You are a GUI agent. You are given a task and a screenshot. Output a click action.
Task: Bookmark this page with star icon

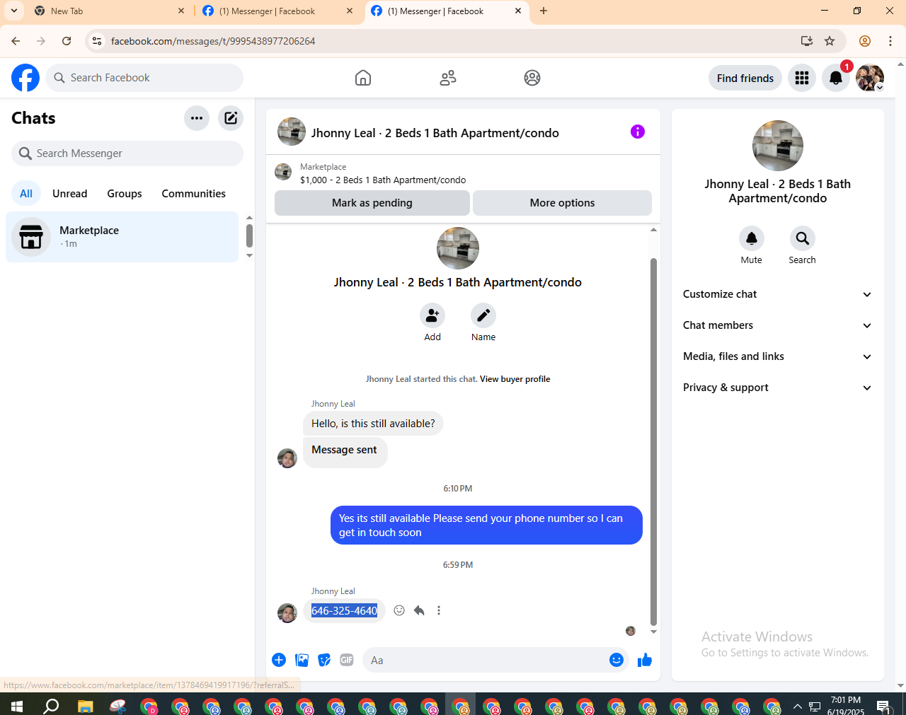(830, 41)
